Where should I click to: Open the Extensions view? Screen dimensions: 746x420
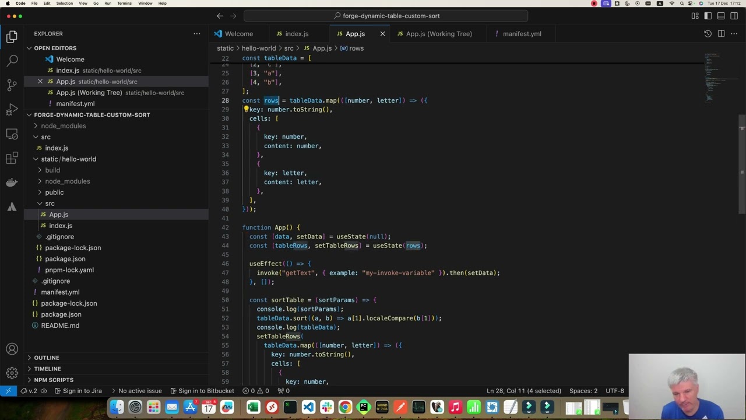pyautogui.click(x=12, y=159)
